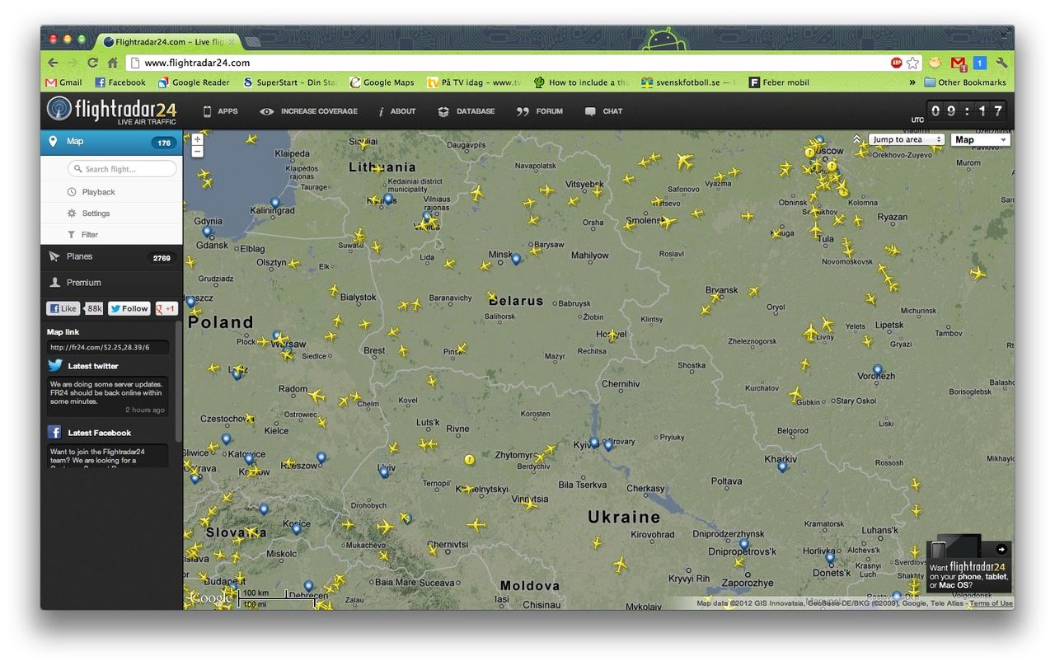The image size is (1055, 666).
Task: Expand the bookmarks overflow chevron
Action: click(912, 82)
